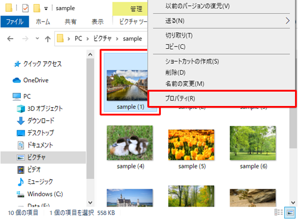
Task: Click the Properties quick access checkmark icon
Action: click(x=26, y=8)
